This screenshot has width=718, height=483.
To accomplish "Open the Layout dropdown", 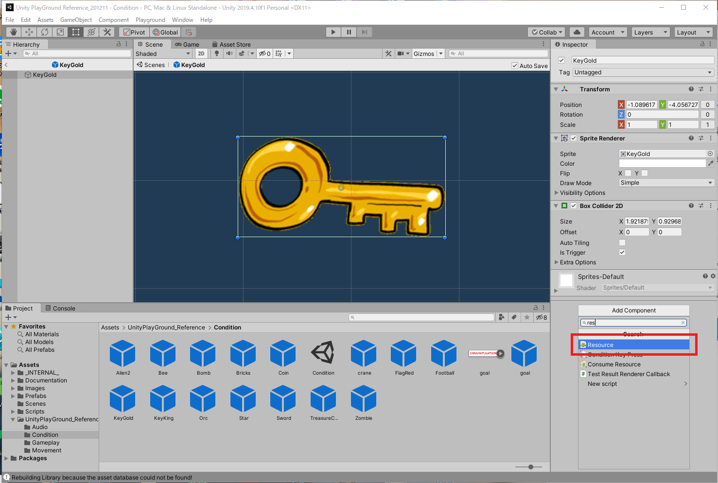I will pos(694,32).
